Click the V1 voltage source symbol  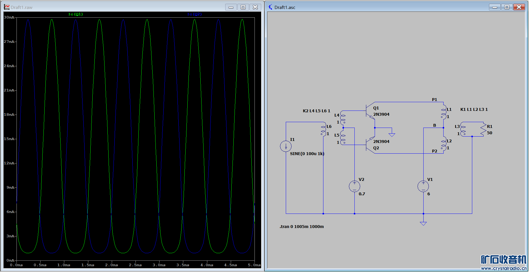pos(423,186)
